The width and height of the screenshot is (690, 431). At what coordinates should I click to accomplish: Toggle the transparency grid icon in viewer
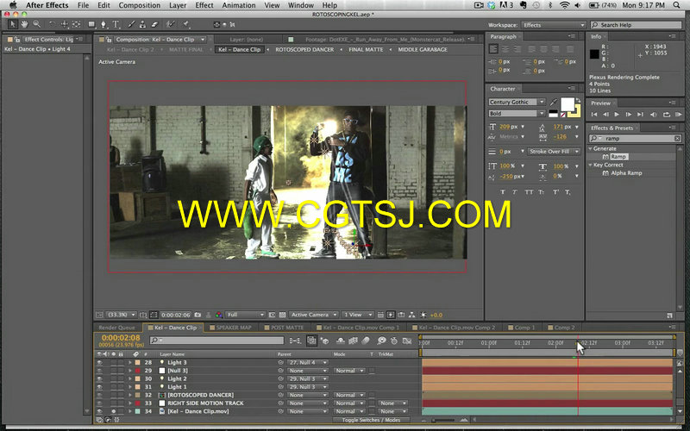point(283,315)
